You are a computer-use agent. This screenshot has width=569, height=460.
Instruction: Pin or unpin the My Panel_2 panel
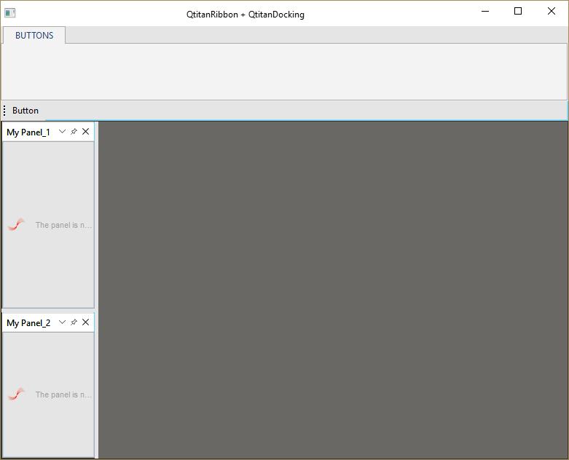[74, 322]
